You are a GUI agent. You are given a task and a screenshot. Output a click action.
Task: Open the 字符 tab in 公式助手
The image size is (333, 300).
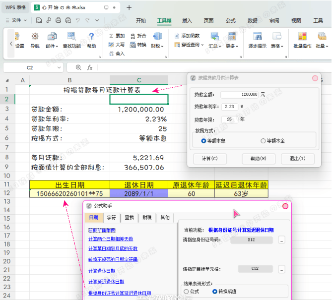[111, 217]
